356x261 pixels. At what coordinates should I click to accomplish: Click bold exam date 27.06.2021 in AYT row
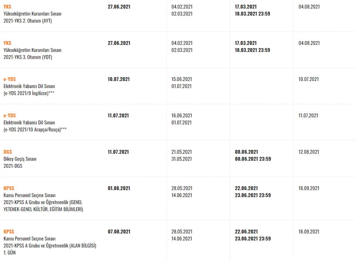click(119, 7)
